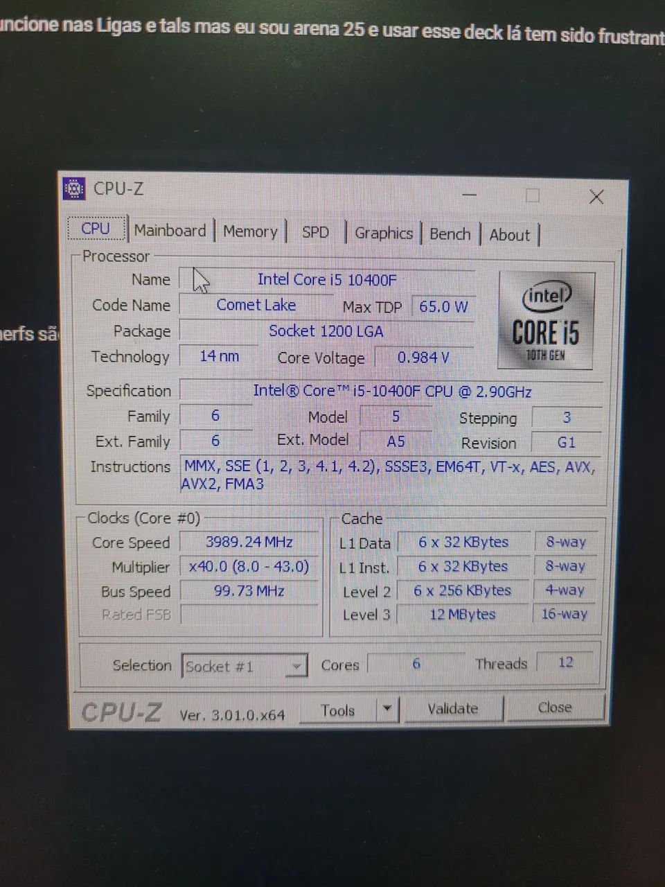Close CPU-Z with the X button
The height and width of the screenshot is (887, 665).
point(596,197)
